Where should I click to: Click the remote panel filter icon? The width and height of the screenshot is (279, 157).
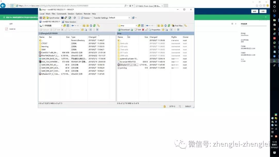pyautogui.click(x=142, y=26)
